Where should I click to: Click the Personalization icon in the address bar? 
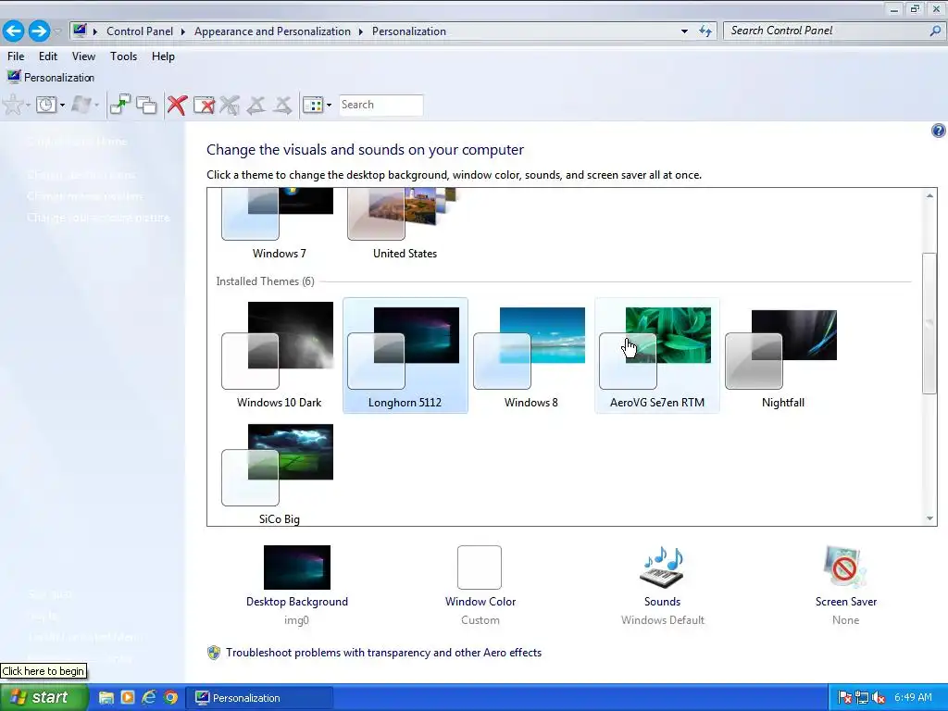pos(80,31)
